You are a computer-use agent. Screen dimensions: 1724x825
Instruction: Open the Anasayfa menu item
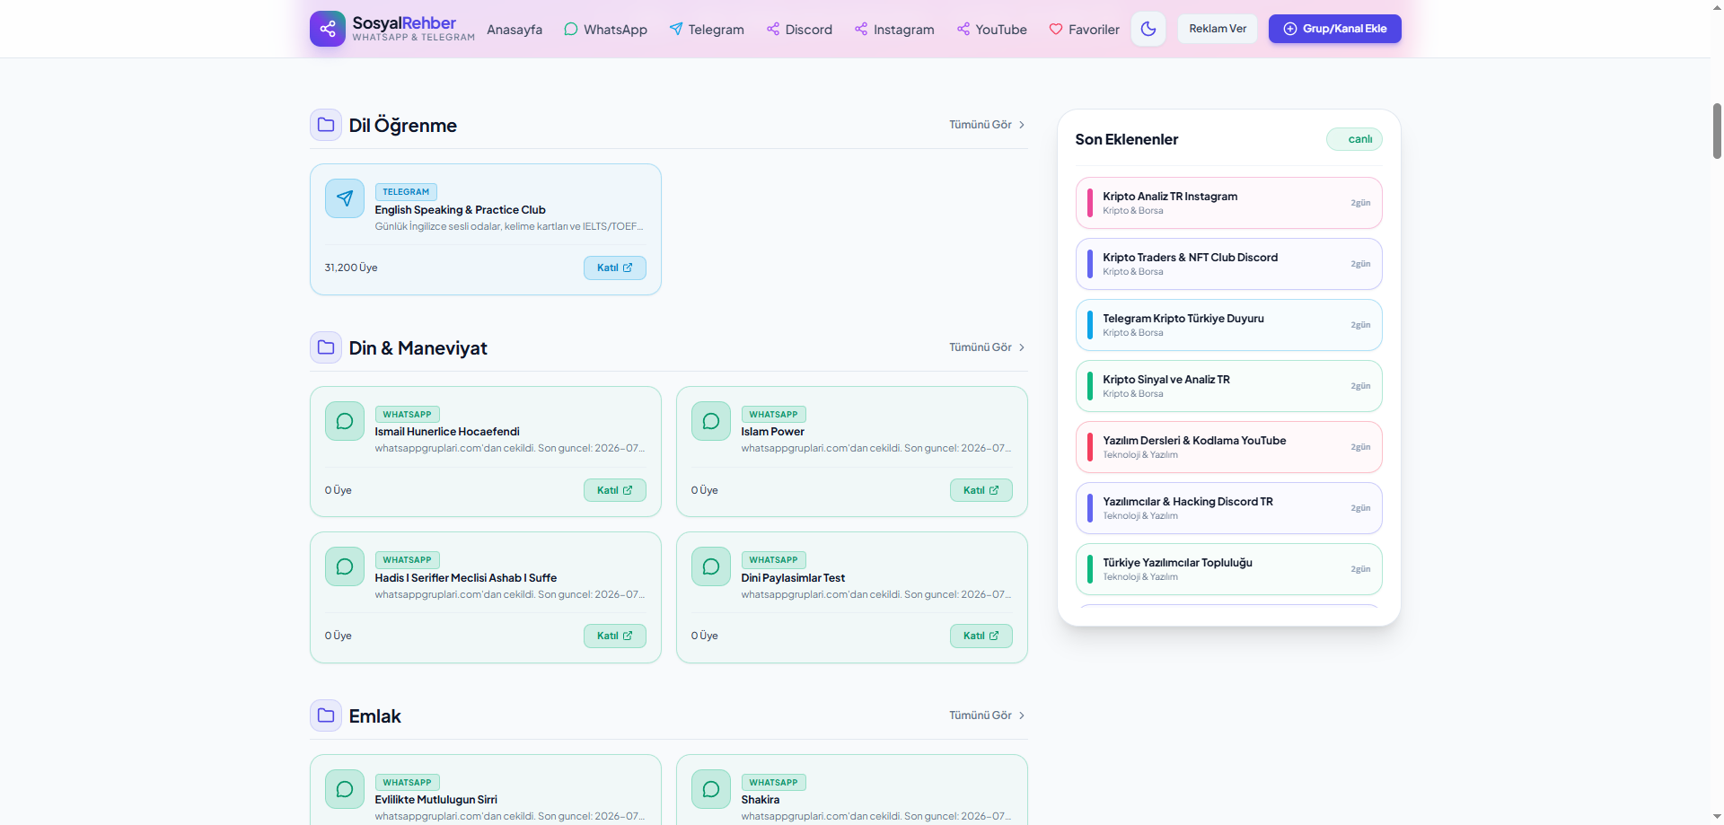[515, 30]
